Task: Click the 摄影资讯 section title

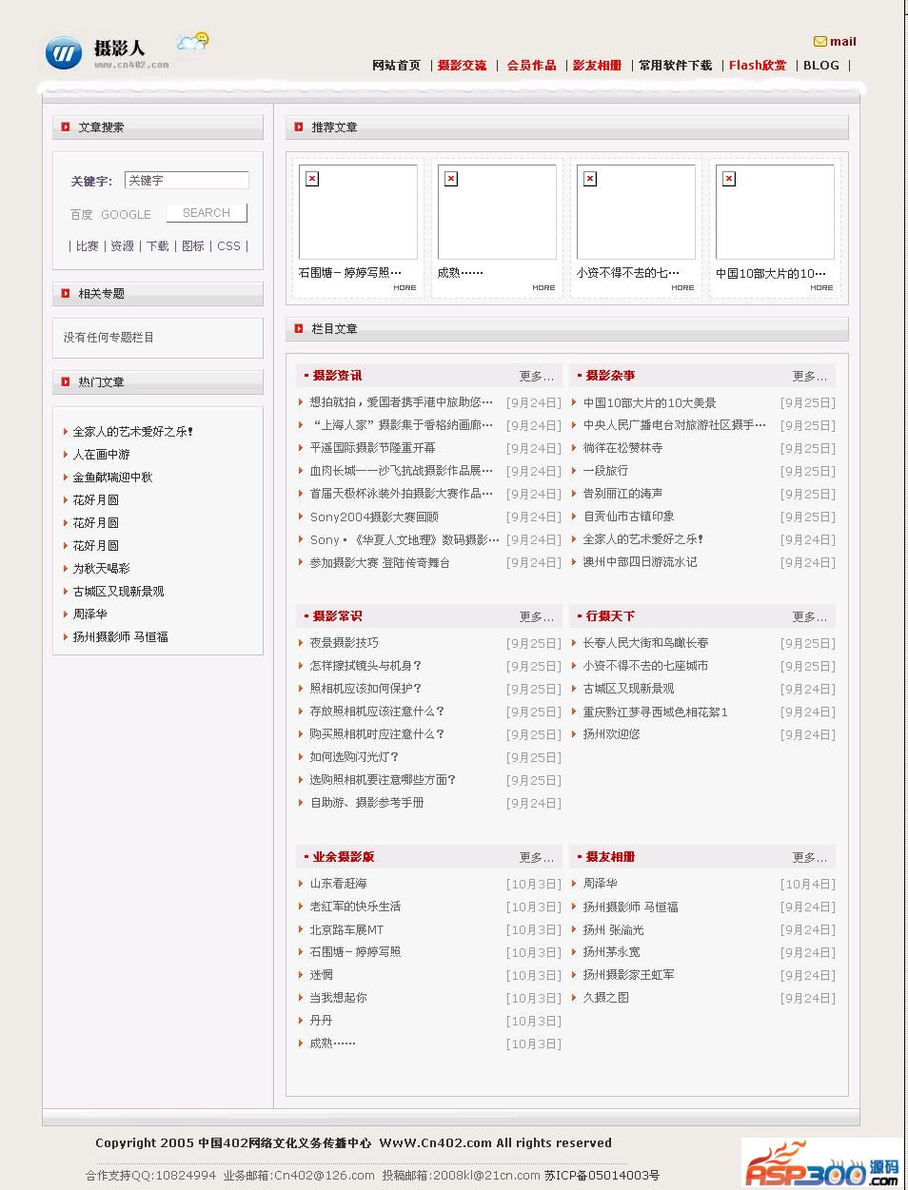Action: click(x=337, y=376)
